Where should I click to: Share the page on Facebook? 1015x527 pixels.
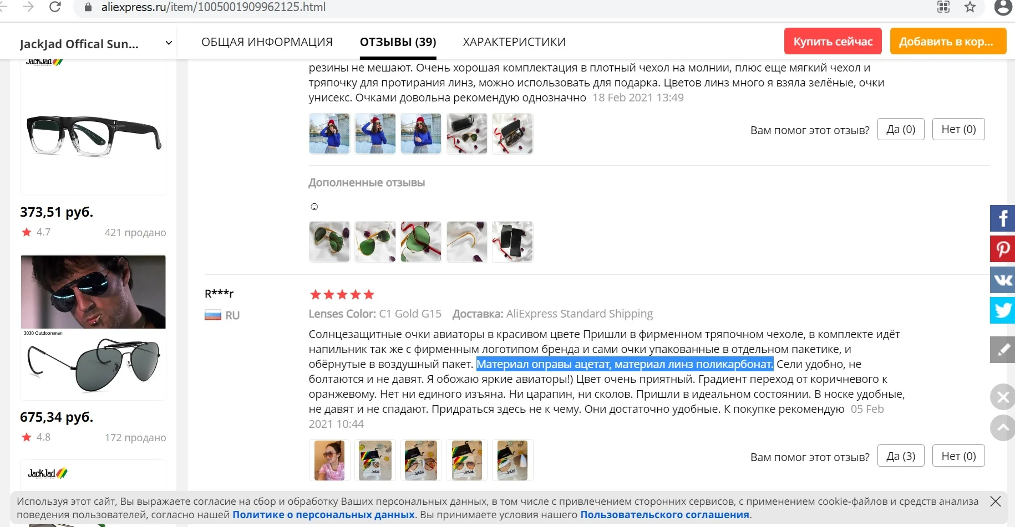pos(1003,218)
